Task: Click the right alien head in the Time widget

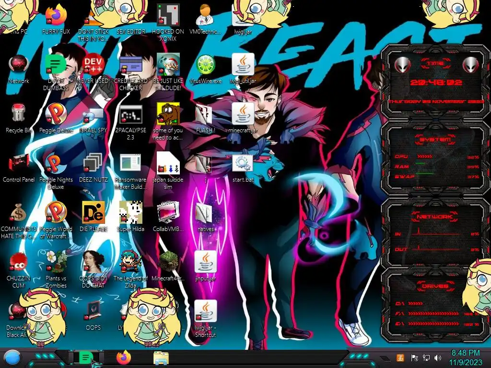Action: point(470,65)
